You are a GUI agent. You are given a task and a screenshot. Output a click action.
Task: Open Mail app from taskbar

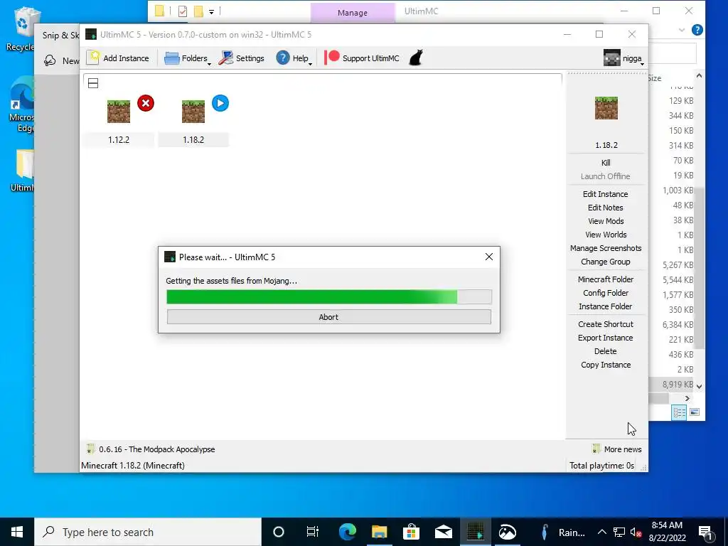pyautogui.click(x=444, y=532)
